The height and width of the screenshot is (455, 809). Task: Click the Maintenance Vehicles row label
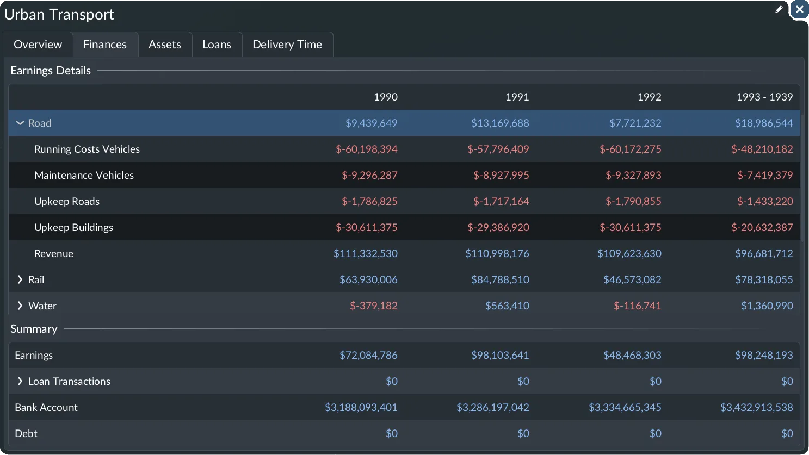point(84,175)
